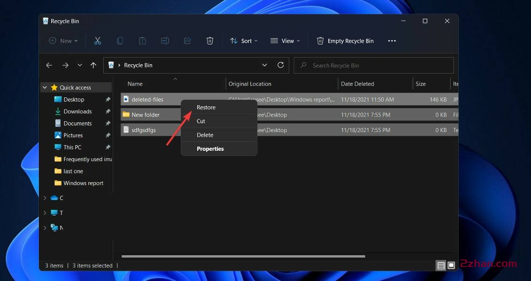This screenshot has height=281, width=531.
Task: Open the See more three-dots menu
Action: tap(392, 41)
